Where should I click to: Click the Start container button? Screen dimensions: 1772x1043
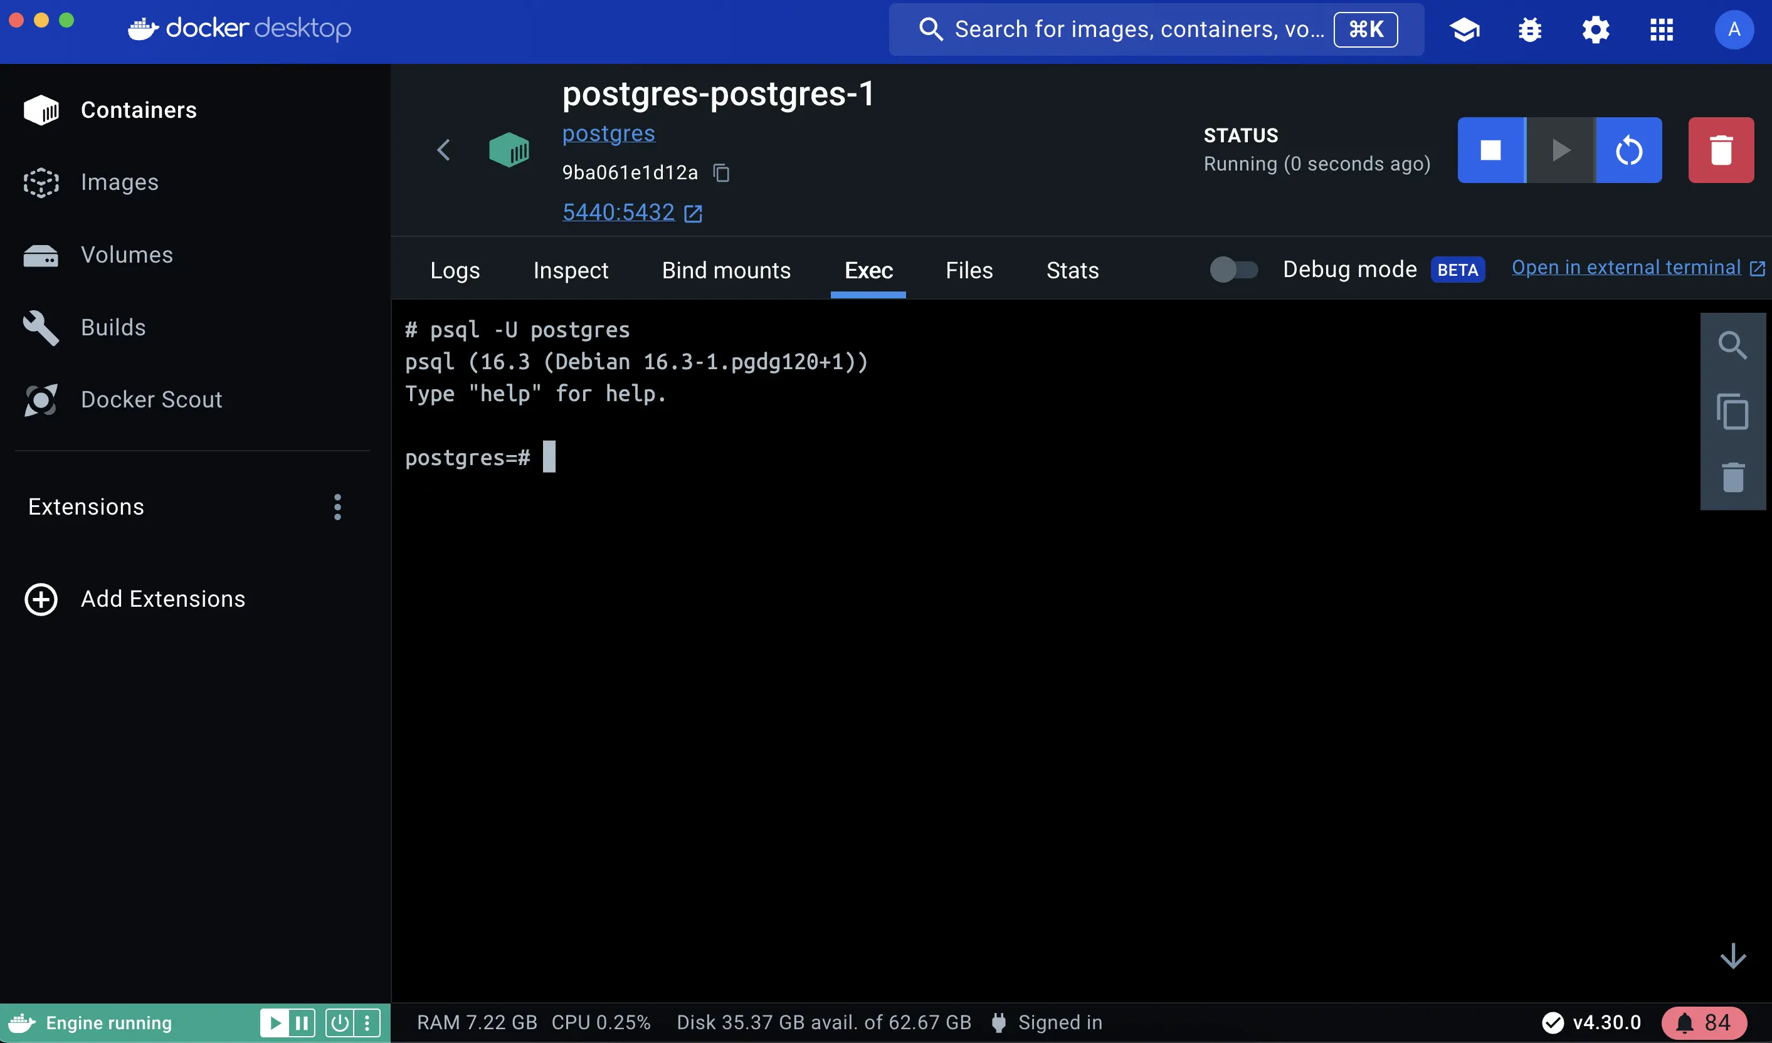coord(1561,149)
